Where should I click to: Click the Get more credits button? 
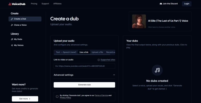[x=25, y=99]
